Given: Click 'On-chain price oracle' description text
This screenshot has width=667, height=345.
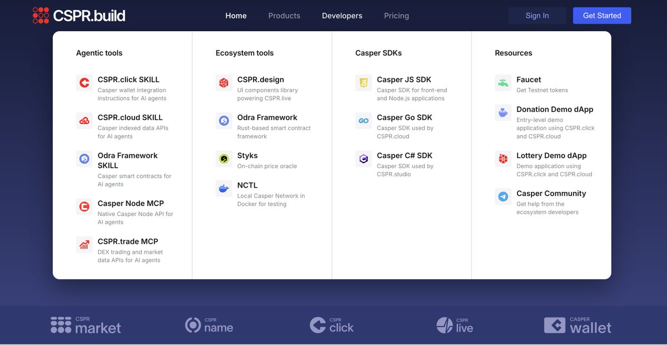Looking at the screenshot, I should (267, 166).
